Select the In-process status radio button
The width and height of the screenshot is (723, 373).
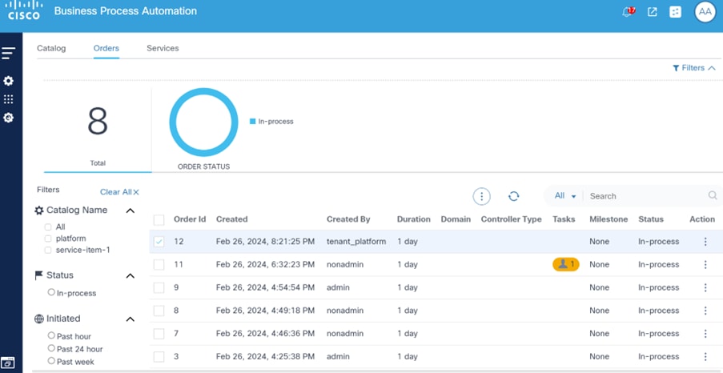pyautogui.click(x=51, y=293)
